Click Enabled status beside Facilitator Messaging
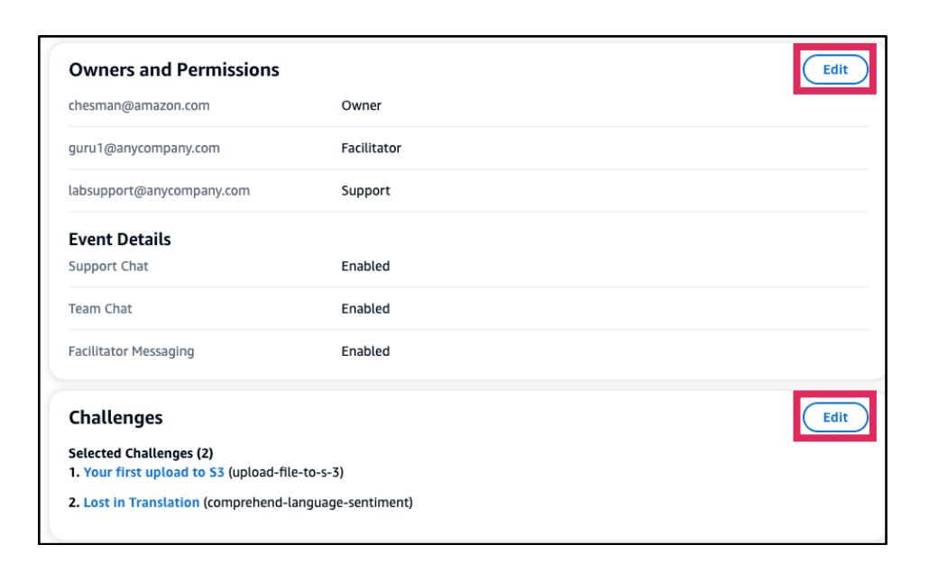Image resolution: width=929 pixels, height=563 pixels. tap(366, 352)
